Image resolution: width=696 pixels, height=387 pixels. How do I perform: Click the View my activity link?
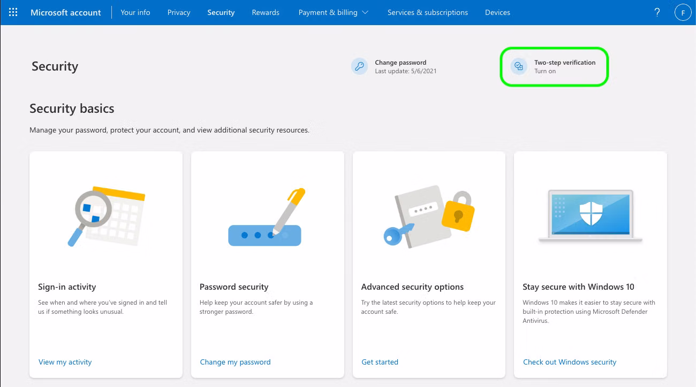click(65, 362)
